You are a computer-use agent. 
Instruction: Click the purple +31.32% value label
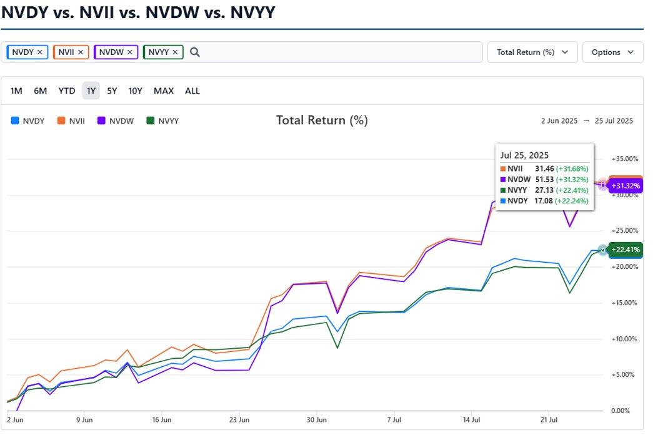point(626,186)
